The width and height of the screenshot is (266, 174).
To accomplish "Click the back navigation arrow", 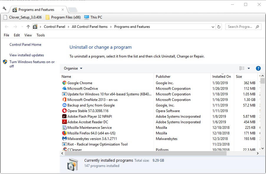I will (x=6, y=27).
